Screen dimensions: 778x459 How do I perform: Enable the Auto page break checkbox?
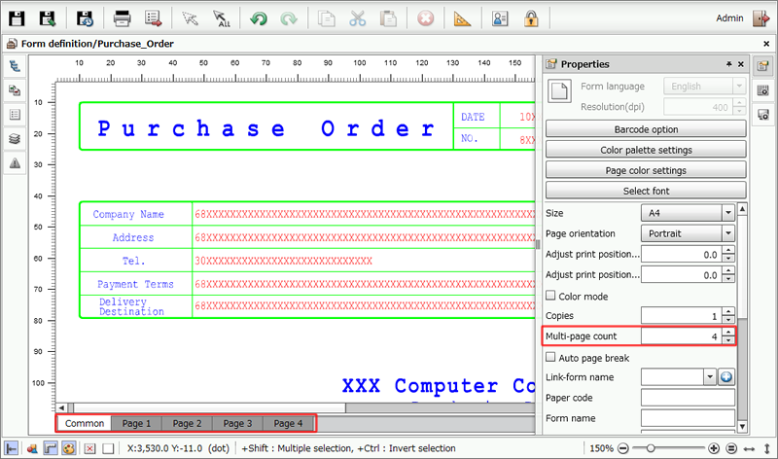tap(550, 357)
